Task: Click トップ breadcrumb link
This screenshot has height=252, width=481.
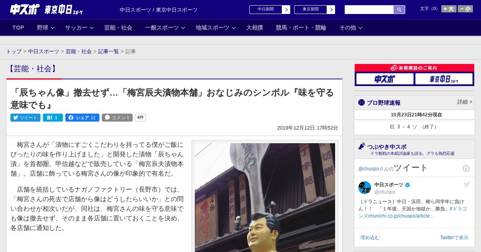Action: (x=14, y=52)
